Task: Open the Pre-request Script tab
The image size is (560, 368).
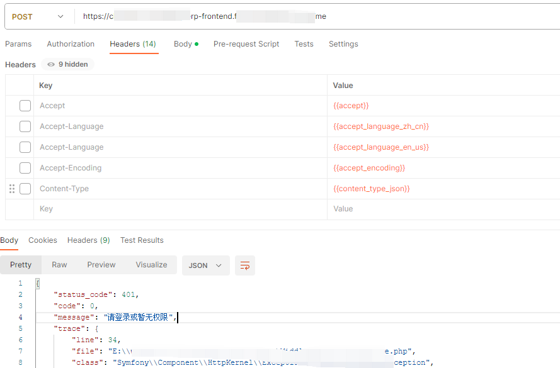Action: pyautogui.click(x=246, y=44)
